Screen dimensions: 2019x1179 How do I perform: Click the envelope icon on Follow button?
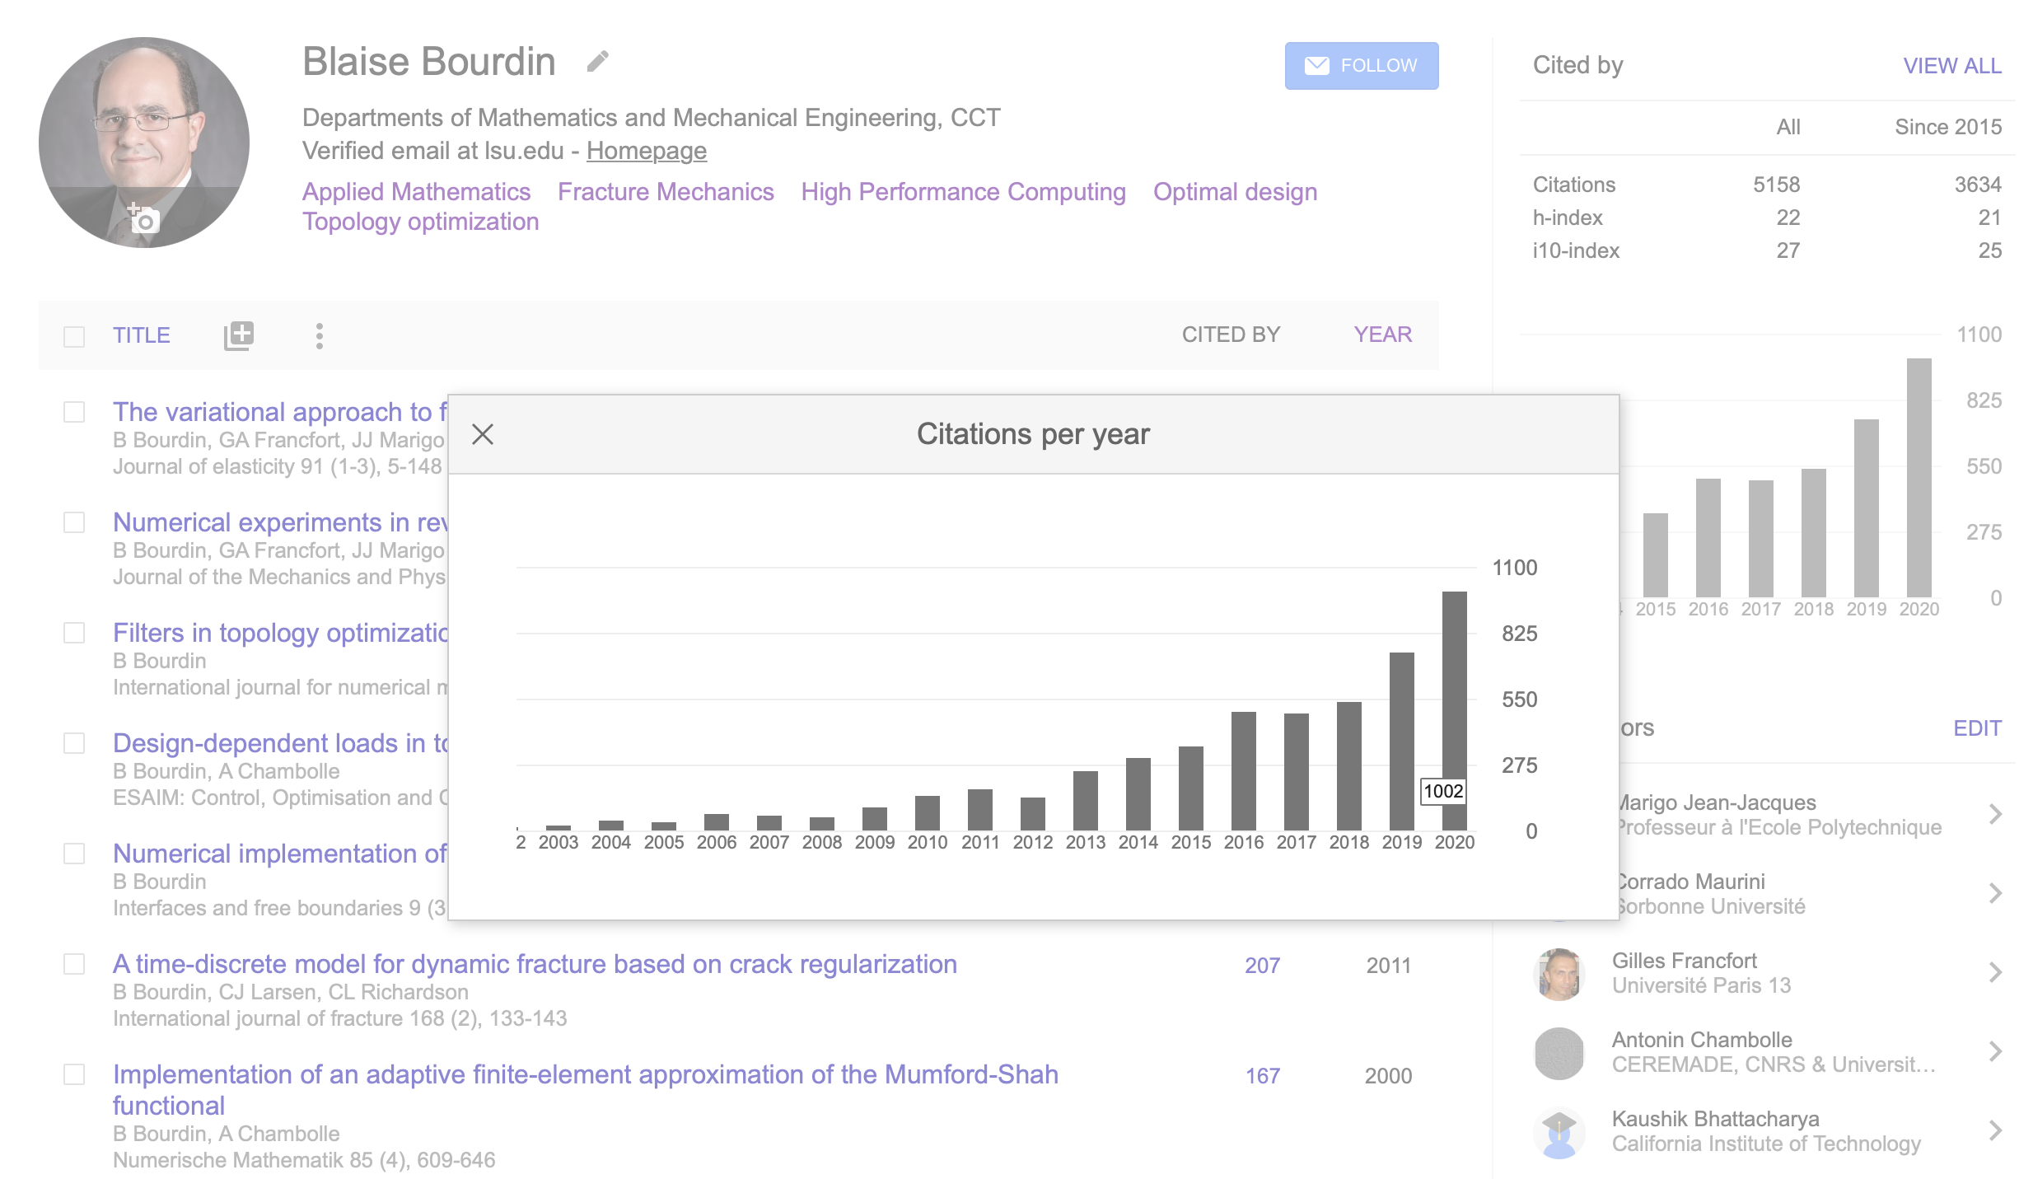pos(1316,66)
